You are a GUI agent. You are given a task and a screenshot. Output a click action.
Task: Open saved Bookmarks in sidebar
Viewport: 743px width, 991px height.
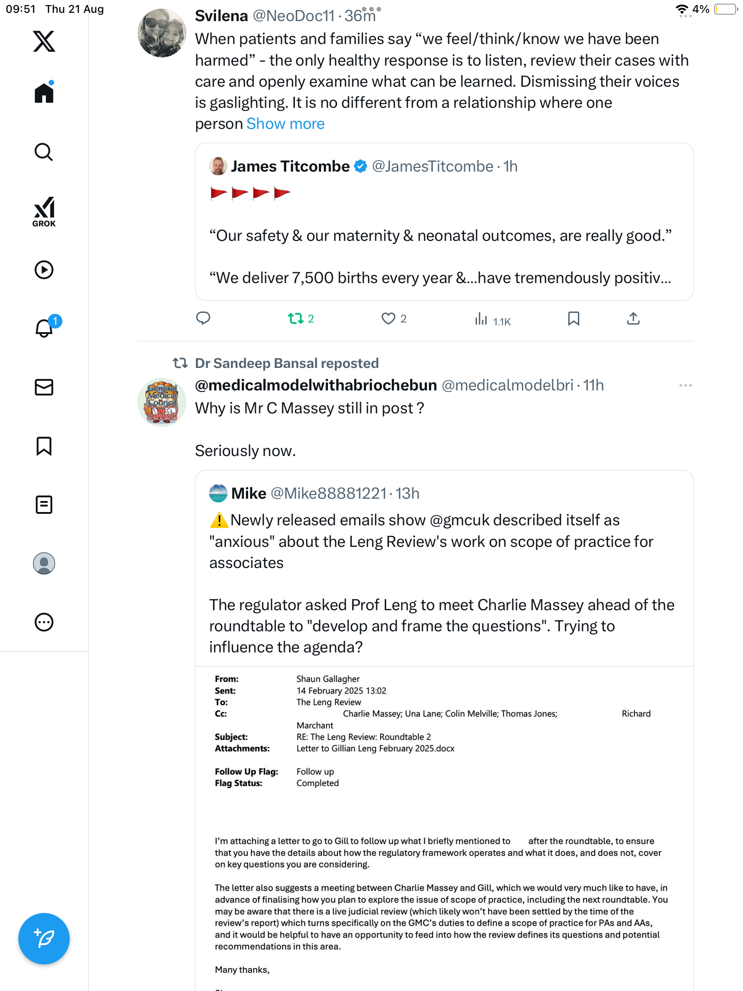44,446
